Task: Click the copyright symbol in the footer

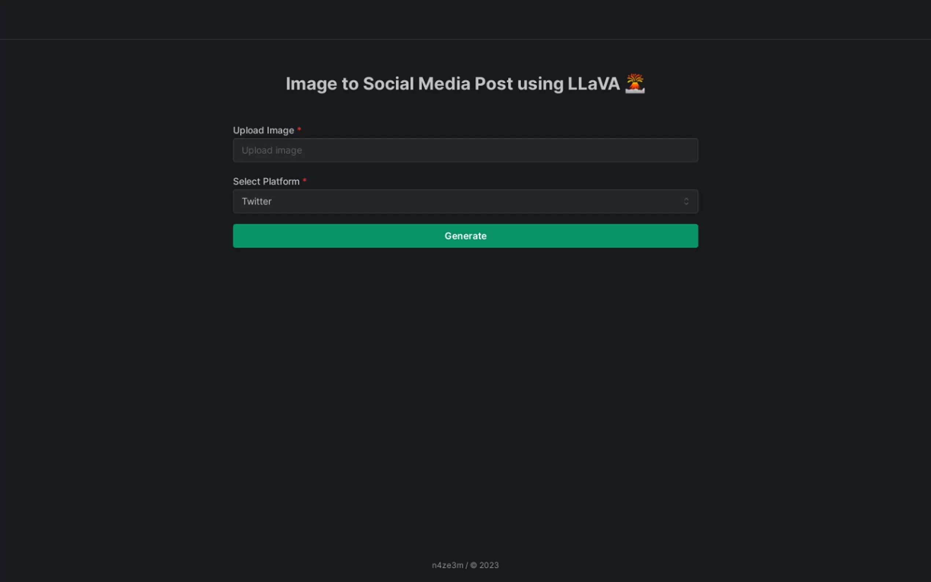Action: click(474, 565)
